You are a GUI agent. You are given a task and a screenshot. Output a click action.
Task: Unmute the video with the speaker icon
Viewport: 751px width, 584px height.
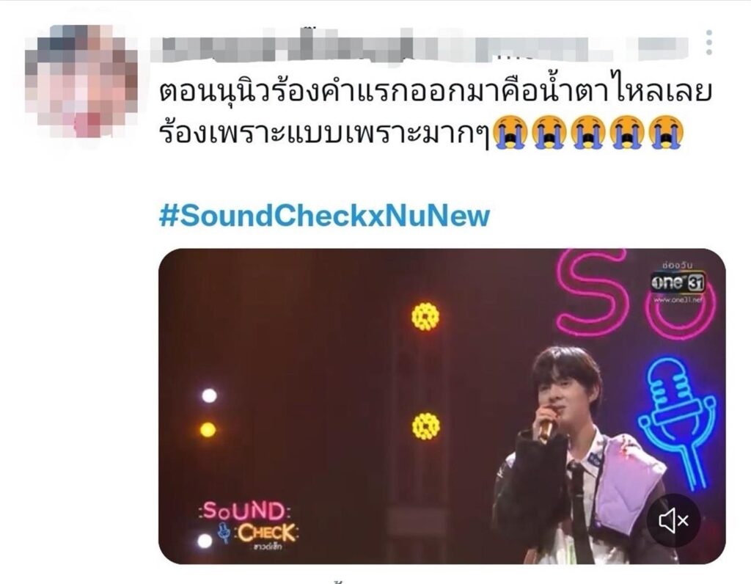click(x=674, y=520)
